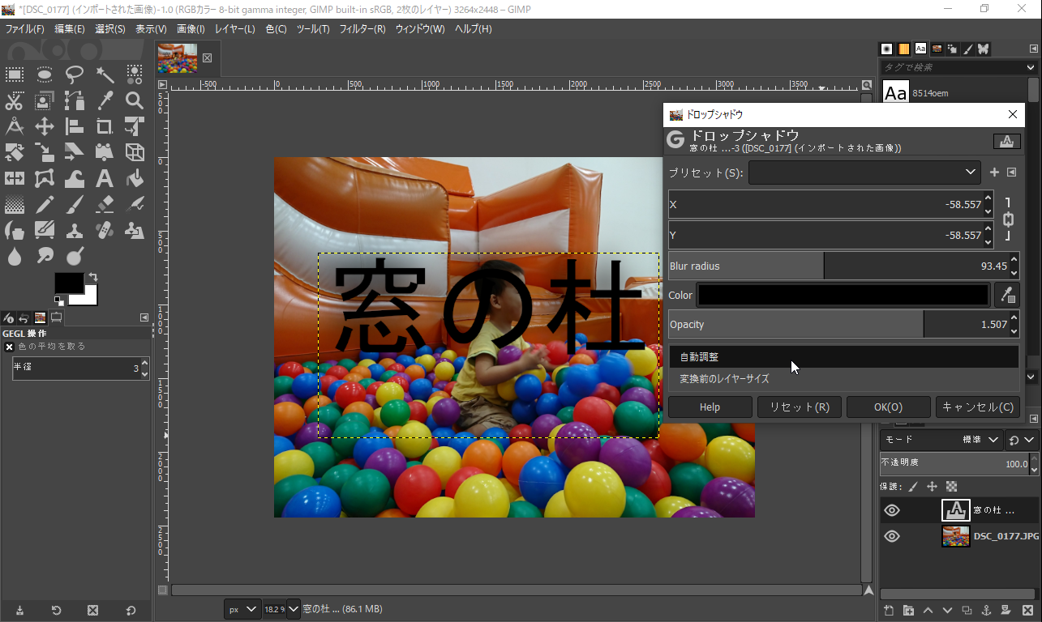This screenshot has width=1042, height=622.
Task: Open the px unit dropdown in status bar
Action: coord(242,609)
